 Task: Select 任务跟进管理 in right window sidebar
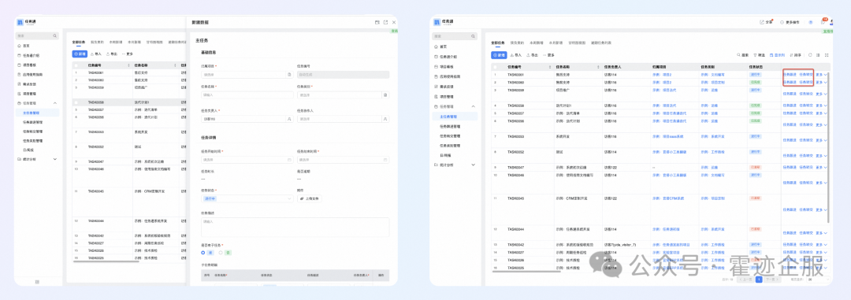(x=449, y=126)
